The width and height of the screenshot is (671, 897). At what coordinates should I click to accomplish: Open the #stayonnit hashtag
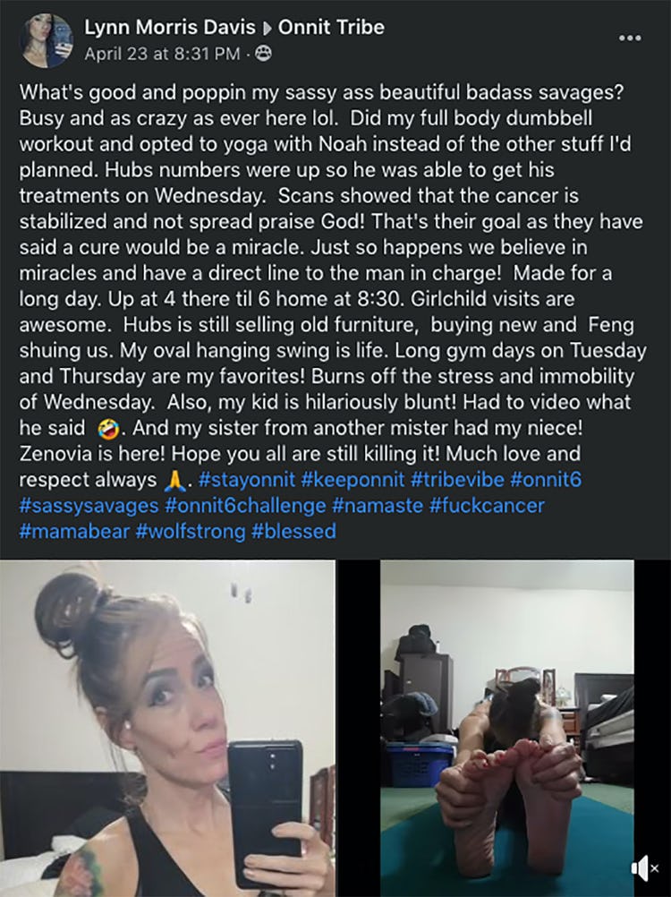click(x=246, y=480)
